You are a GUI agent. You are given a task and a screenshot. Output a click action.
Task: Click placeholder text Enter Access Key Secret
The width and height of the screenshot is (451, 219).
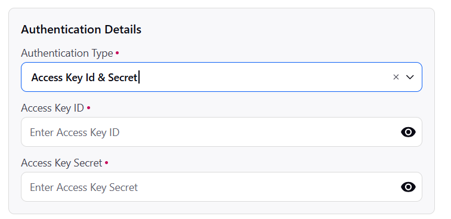84,187
